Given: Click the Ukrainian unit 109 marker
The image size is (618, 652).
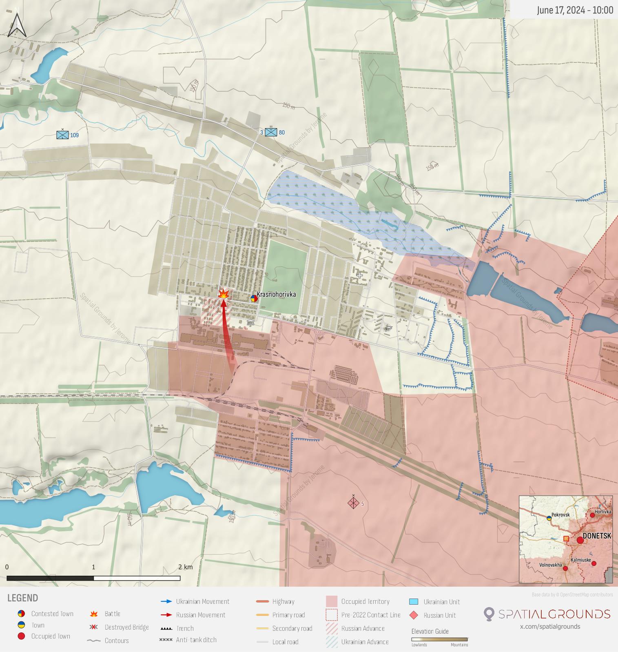Looking at the screenshot, I should pos(62,135).
